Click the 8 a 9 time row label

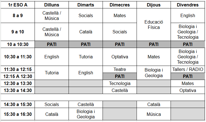[17, 16]
